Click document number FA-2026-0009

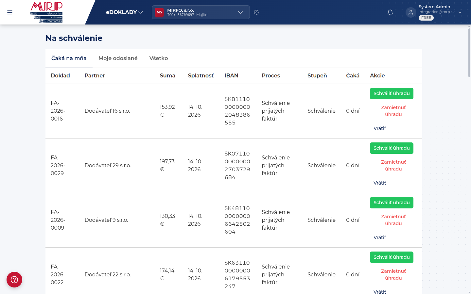(58, 220)
